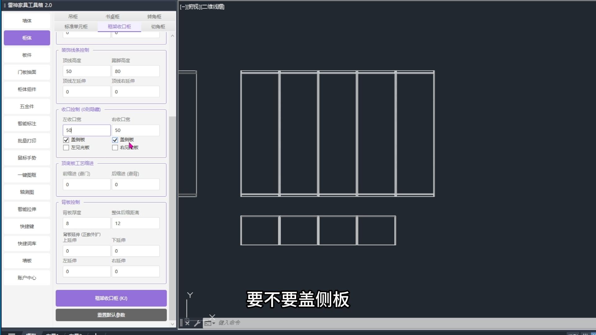
Task: Click the 整体后缩距离 input field
Action: click(x=136, y=223)
